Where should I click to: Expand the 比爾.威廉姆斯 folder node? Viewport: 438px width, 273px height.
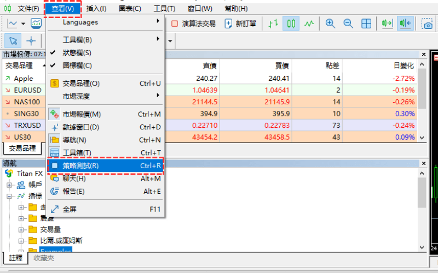pyautogui.click(x=21, y=241)
